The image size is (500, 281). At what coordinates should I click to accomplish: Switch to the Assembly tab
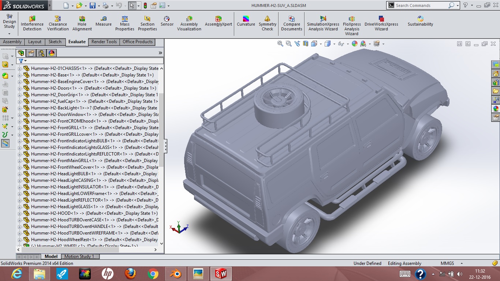(x=12, y=42)
